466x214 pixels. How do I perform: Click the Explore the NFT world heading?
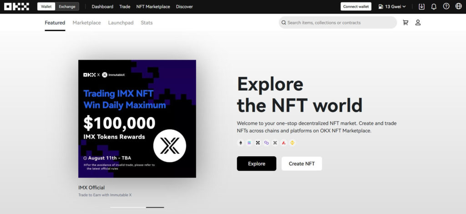click(299, 94)
